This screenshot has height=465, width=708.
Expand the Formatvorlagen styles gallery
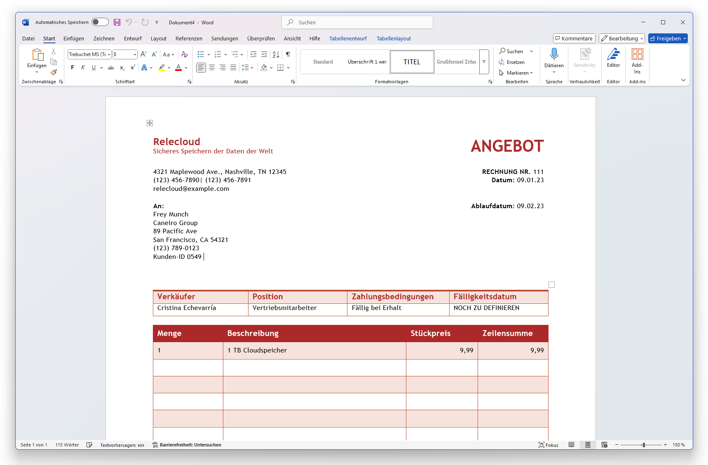(484, 62)
